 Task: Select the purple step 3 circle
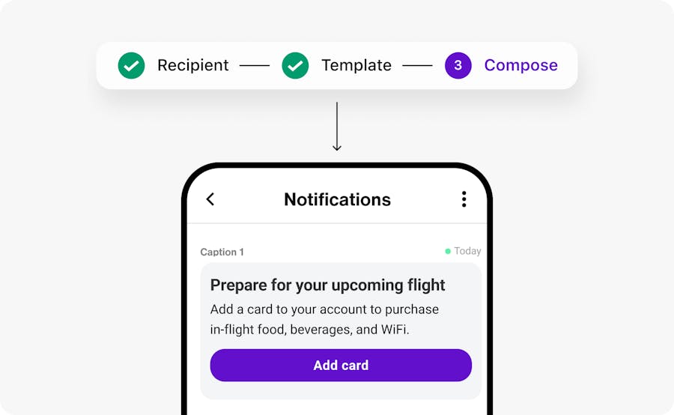tap(458, 65)
